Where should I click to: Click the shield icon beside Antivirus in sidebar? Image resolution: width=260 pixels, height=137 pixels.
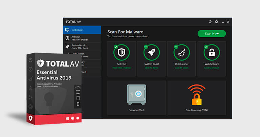click(67, 38)
